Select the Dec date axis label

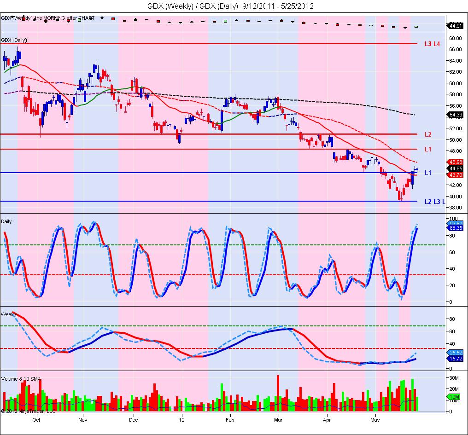(x=134, y=420)
